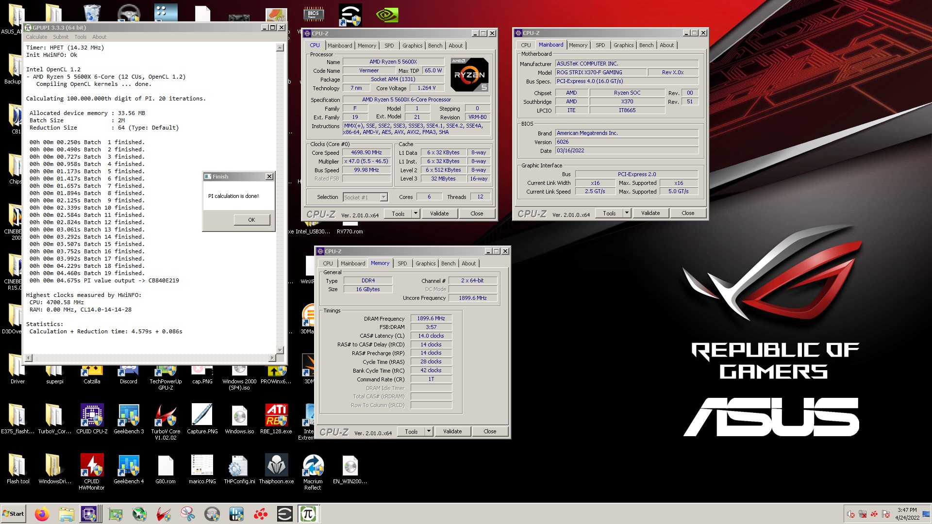The width and height of the screenshot is (932, 524).
Task: Click the Start button
Action: click(x=13, y=514)
